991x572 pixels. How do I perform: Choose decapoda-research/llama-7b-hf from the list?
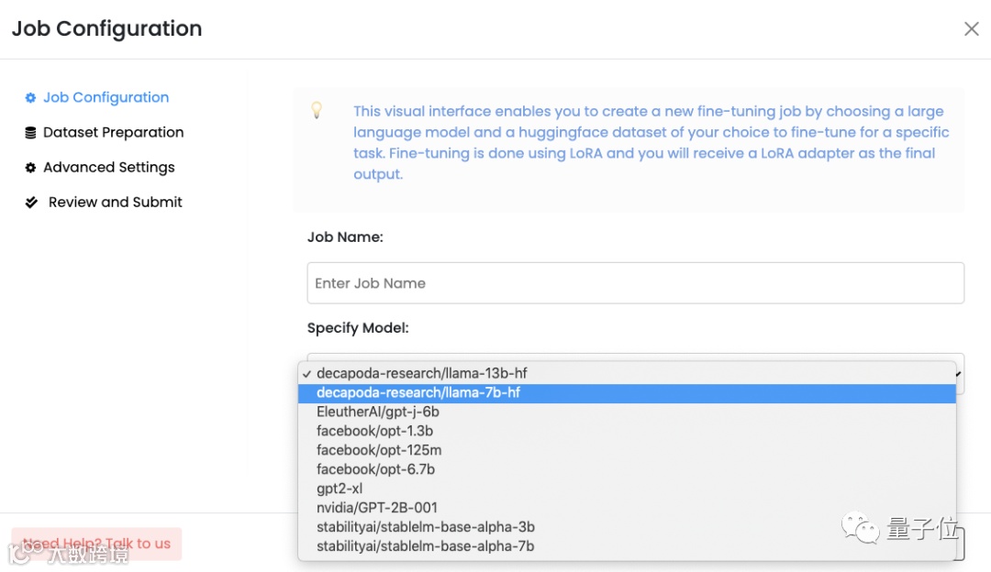pos(418,393)
